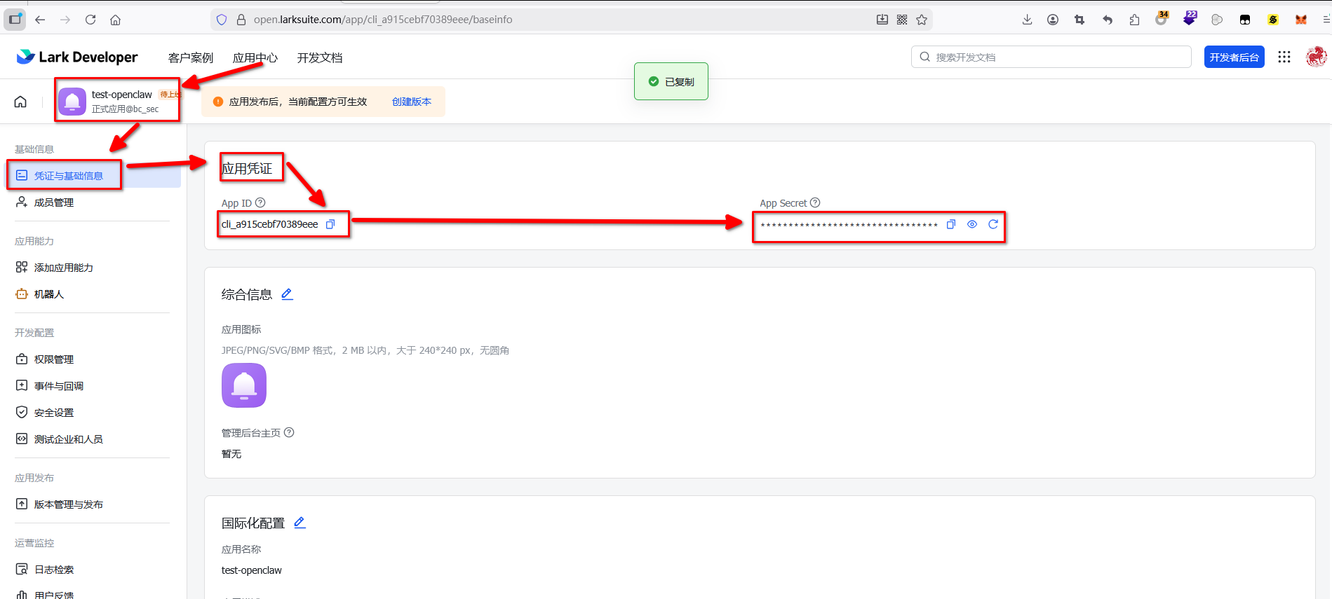This screenshot has width=1332, height=599.
Task: Edit the 国际化配置 section
Action: pos(300,523)
